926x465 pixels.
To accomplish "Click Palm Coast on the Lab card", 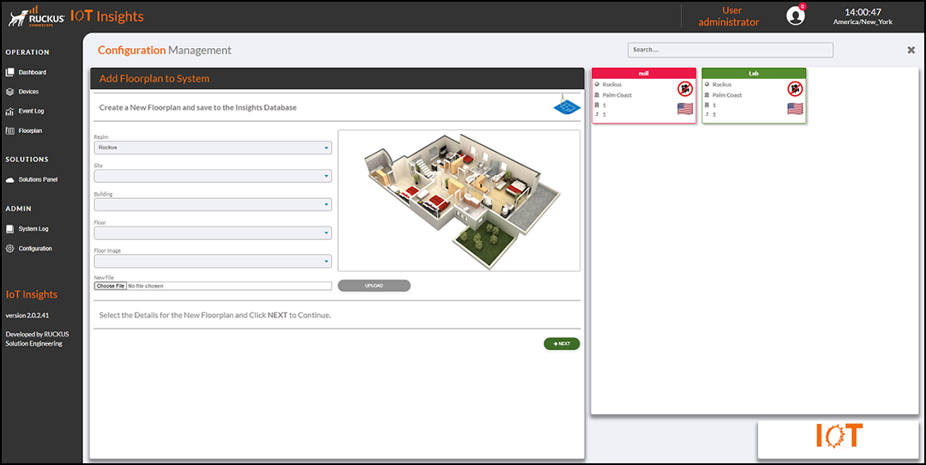I will pos(727,95).
